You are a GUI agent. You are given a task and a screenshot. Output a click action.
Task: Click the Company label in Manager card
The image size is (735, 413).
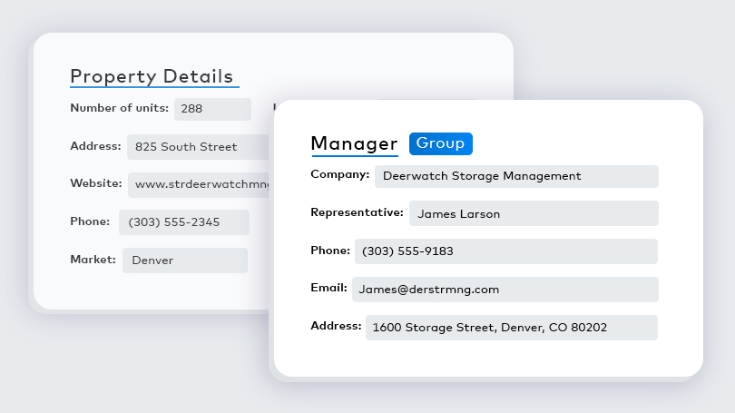(340, 175)
